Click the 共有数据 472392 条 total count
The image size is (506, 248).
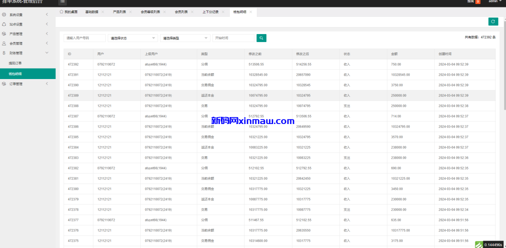(480, 38)
